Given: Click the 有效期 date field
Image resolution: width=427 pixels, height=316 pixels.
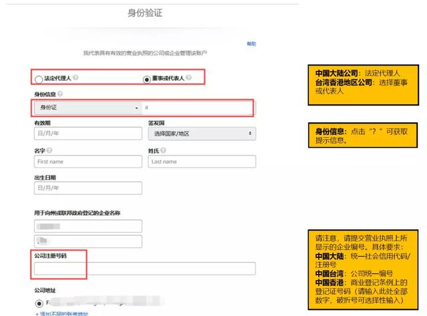Looking at the screenshot, I should click(88, 134).
